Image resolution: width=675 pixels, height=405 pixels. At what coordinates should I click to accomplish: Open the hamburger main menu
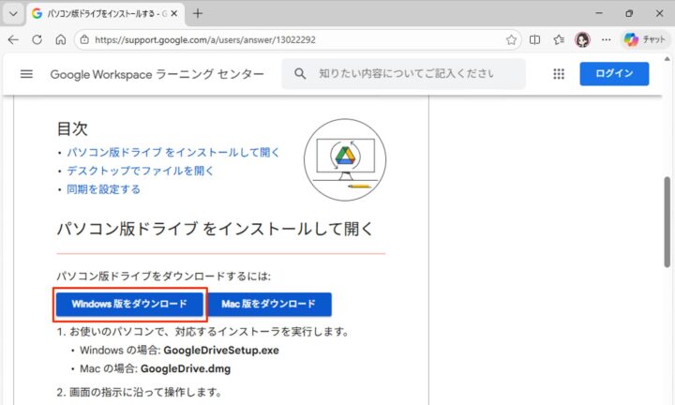click(x=26, y=74)
